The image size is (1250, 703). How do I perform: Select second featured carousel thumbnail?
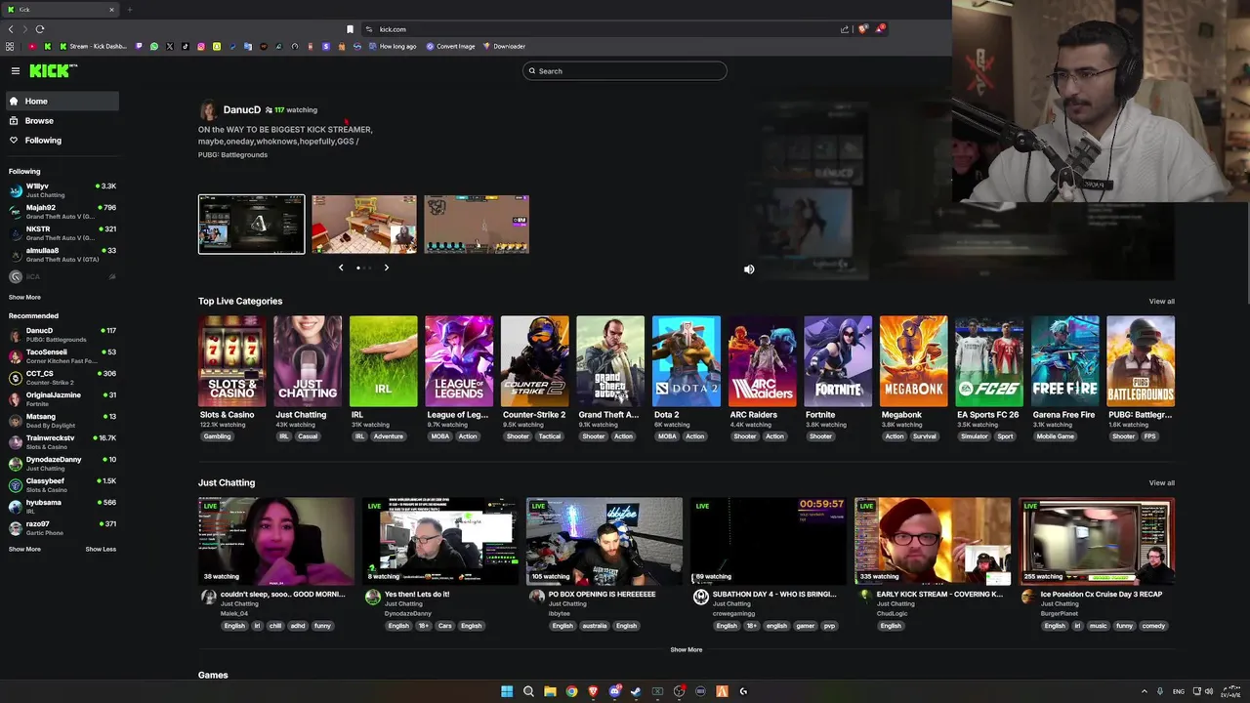pyautogui.click(x=364, y=225)
